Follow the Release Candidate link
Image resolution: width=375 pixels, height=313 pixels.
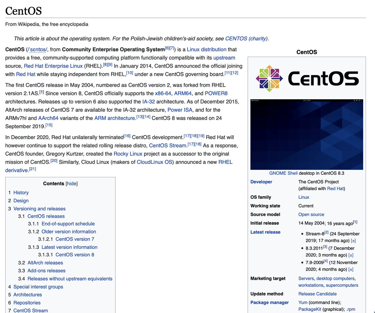[317, 294]
